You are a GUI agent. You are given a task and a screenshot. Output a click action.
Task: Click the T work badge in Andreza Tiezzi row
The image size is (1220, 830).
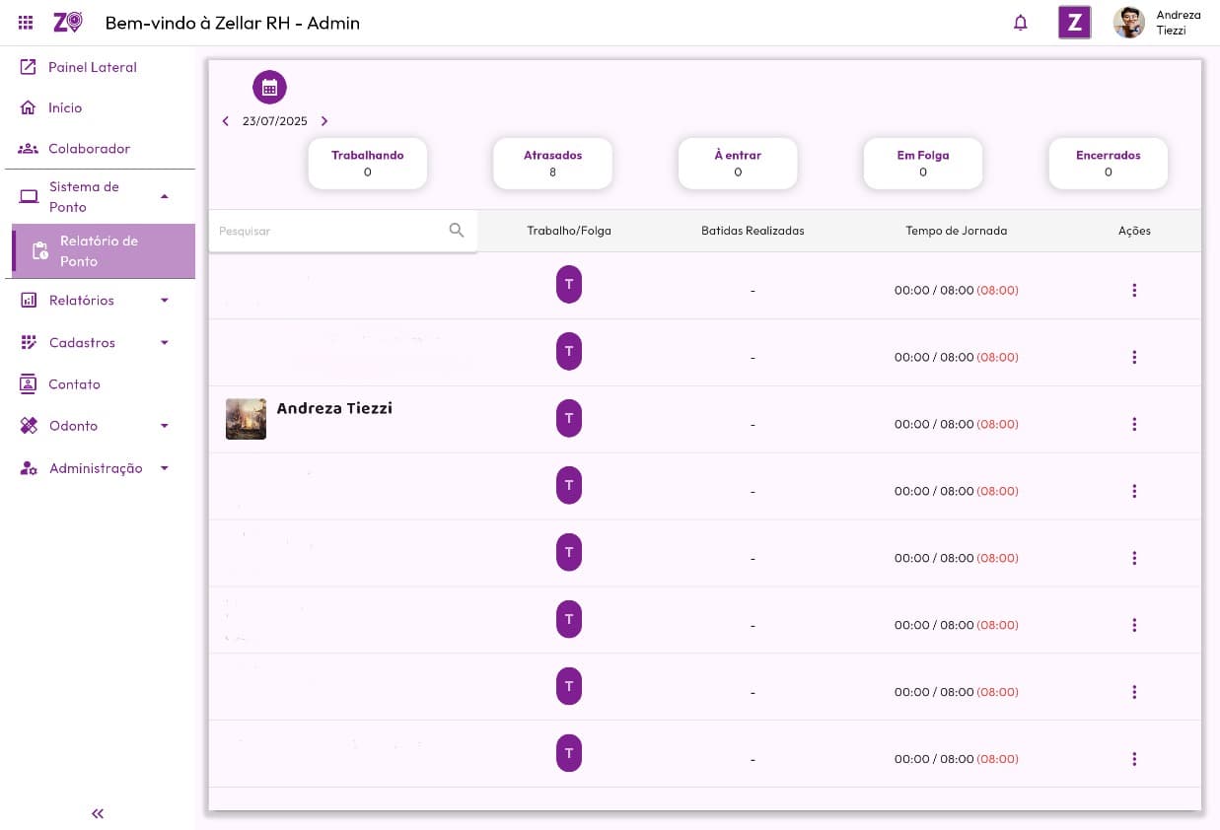(569, 418)
